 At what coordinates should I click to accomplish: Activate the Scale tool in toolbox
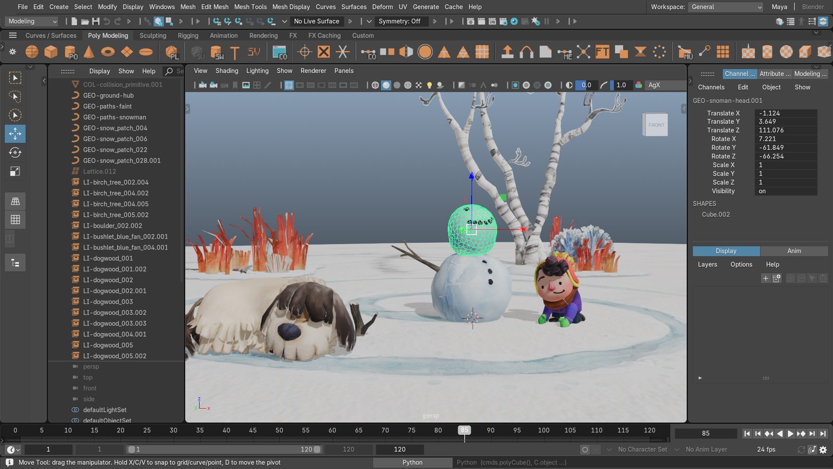(15, 171)
